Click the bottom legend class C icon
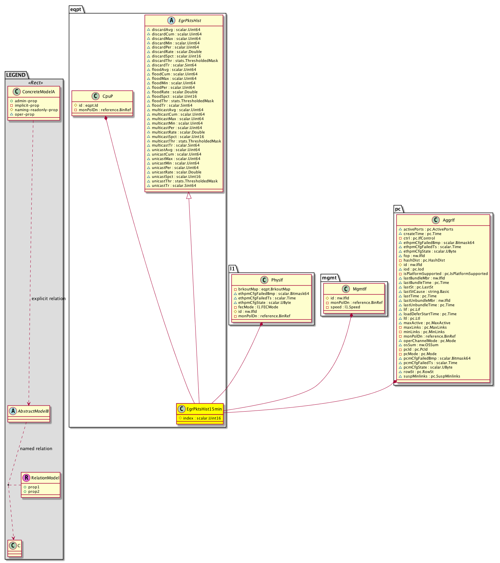Viewport: 500px width, 563px height. (x=13, y=545)
